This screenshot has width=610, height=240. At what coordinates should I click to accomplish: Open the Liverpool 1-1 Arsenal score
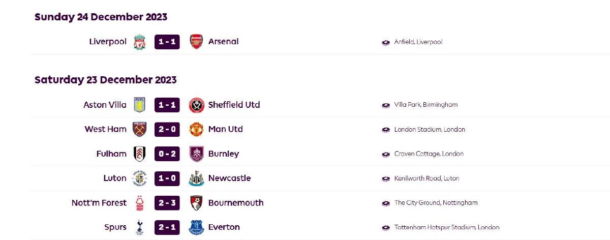click(167, 42)
